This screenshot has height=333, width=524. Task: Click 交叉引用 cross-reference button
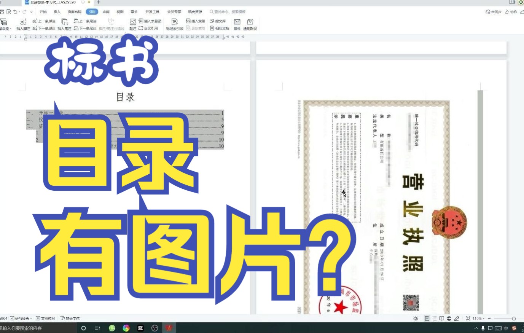148,29
